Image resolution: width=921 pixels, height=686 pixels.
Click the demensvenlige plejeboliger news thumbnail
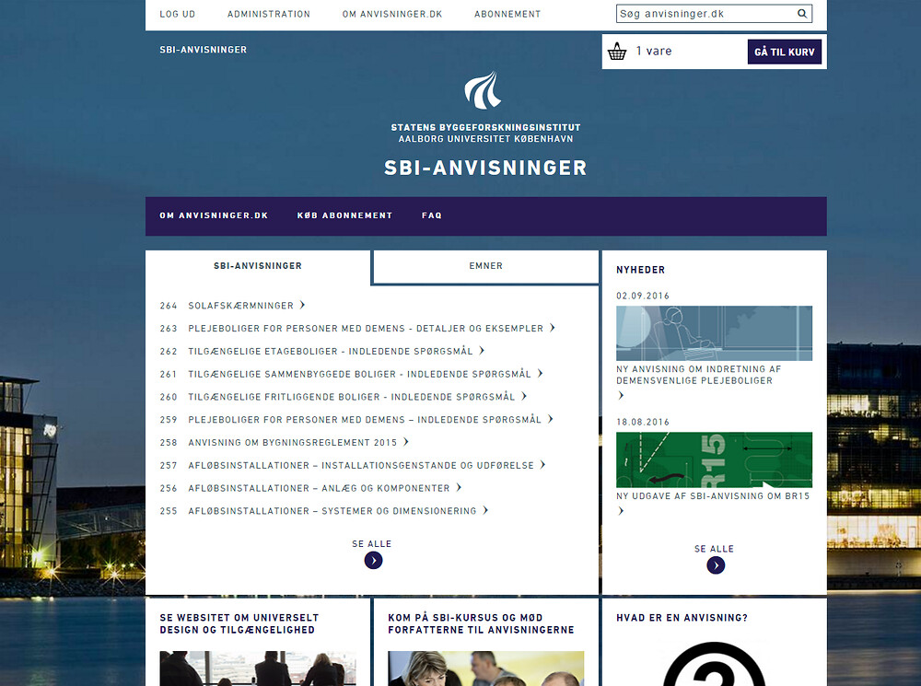[x=715, y=333]
